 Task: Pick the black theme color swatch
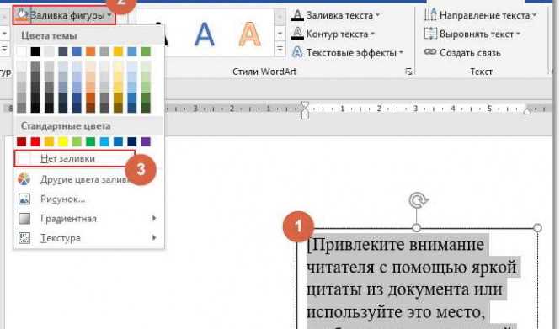pos(35,51)
